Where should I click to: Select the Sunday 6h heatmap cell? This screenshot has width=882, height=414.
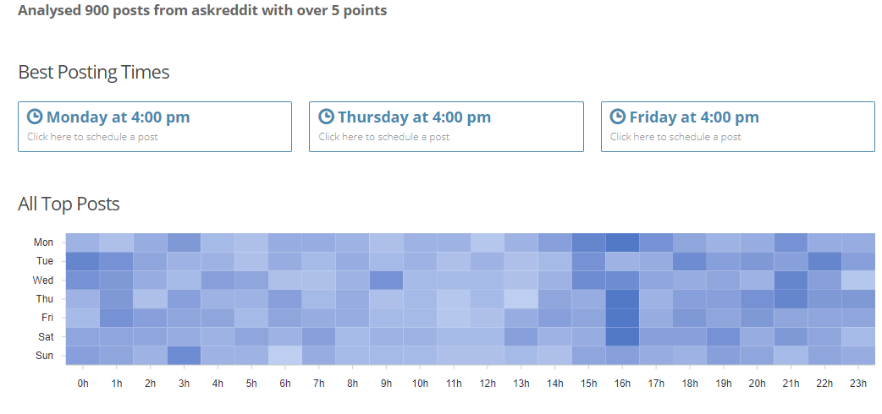click(x=285, y=356)
